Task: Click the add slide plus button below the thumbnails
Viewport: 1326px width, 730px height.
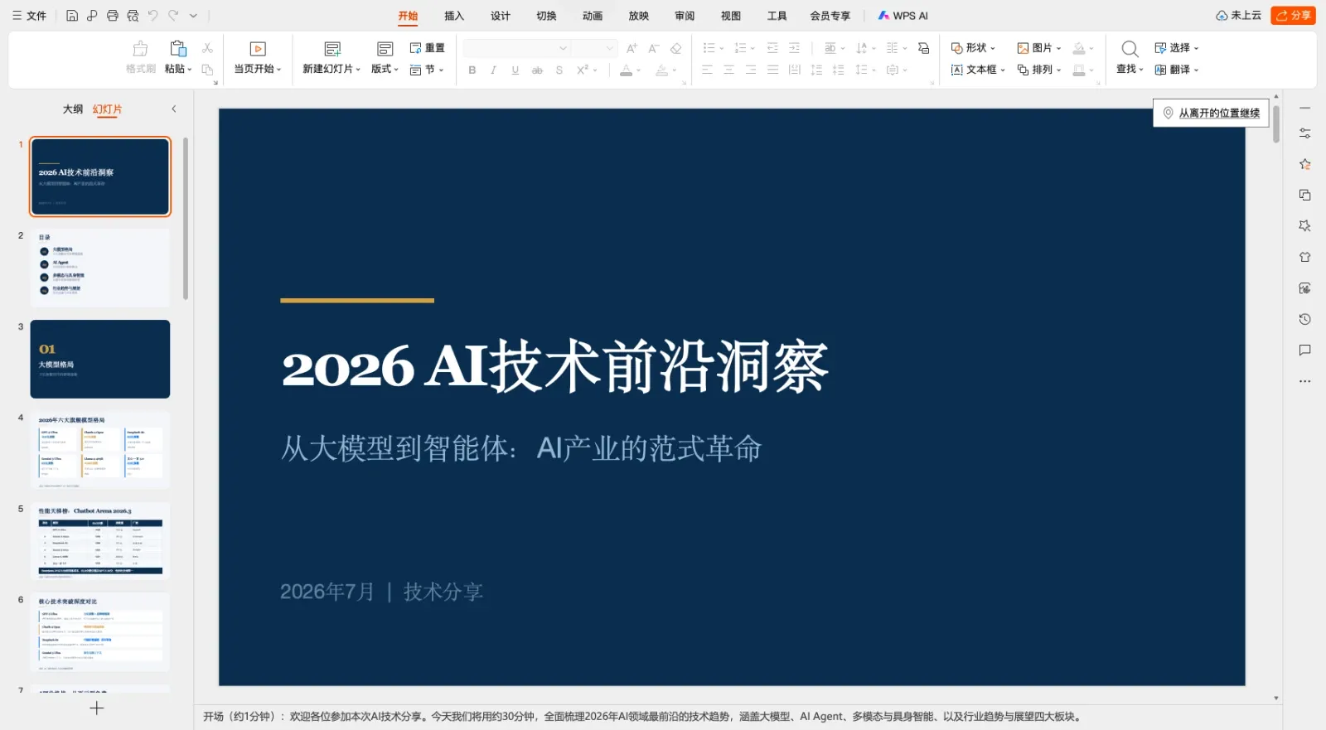Action: 97,708
